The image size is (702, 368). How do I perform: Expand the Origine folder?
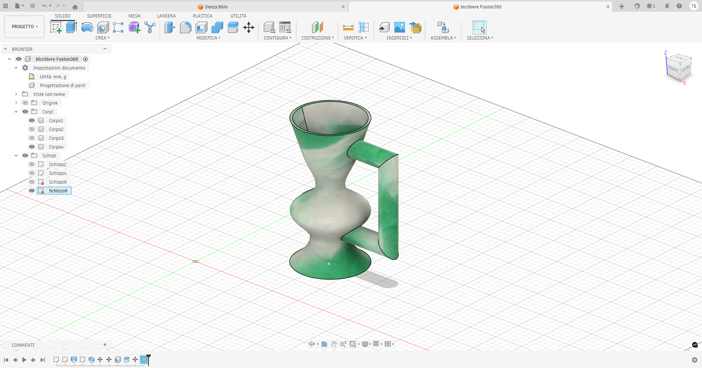16,103
